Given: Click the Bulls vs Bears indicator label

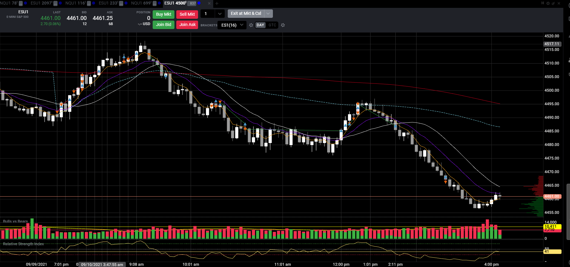Looking at the screenshot, I should point(15,221).
